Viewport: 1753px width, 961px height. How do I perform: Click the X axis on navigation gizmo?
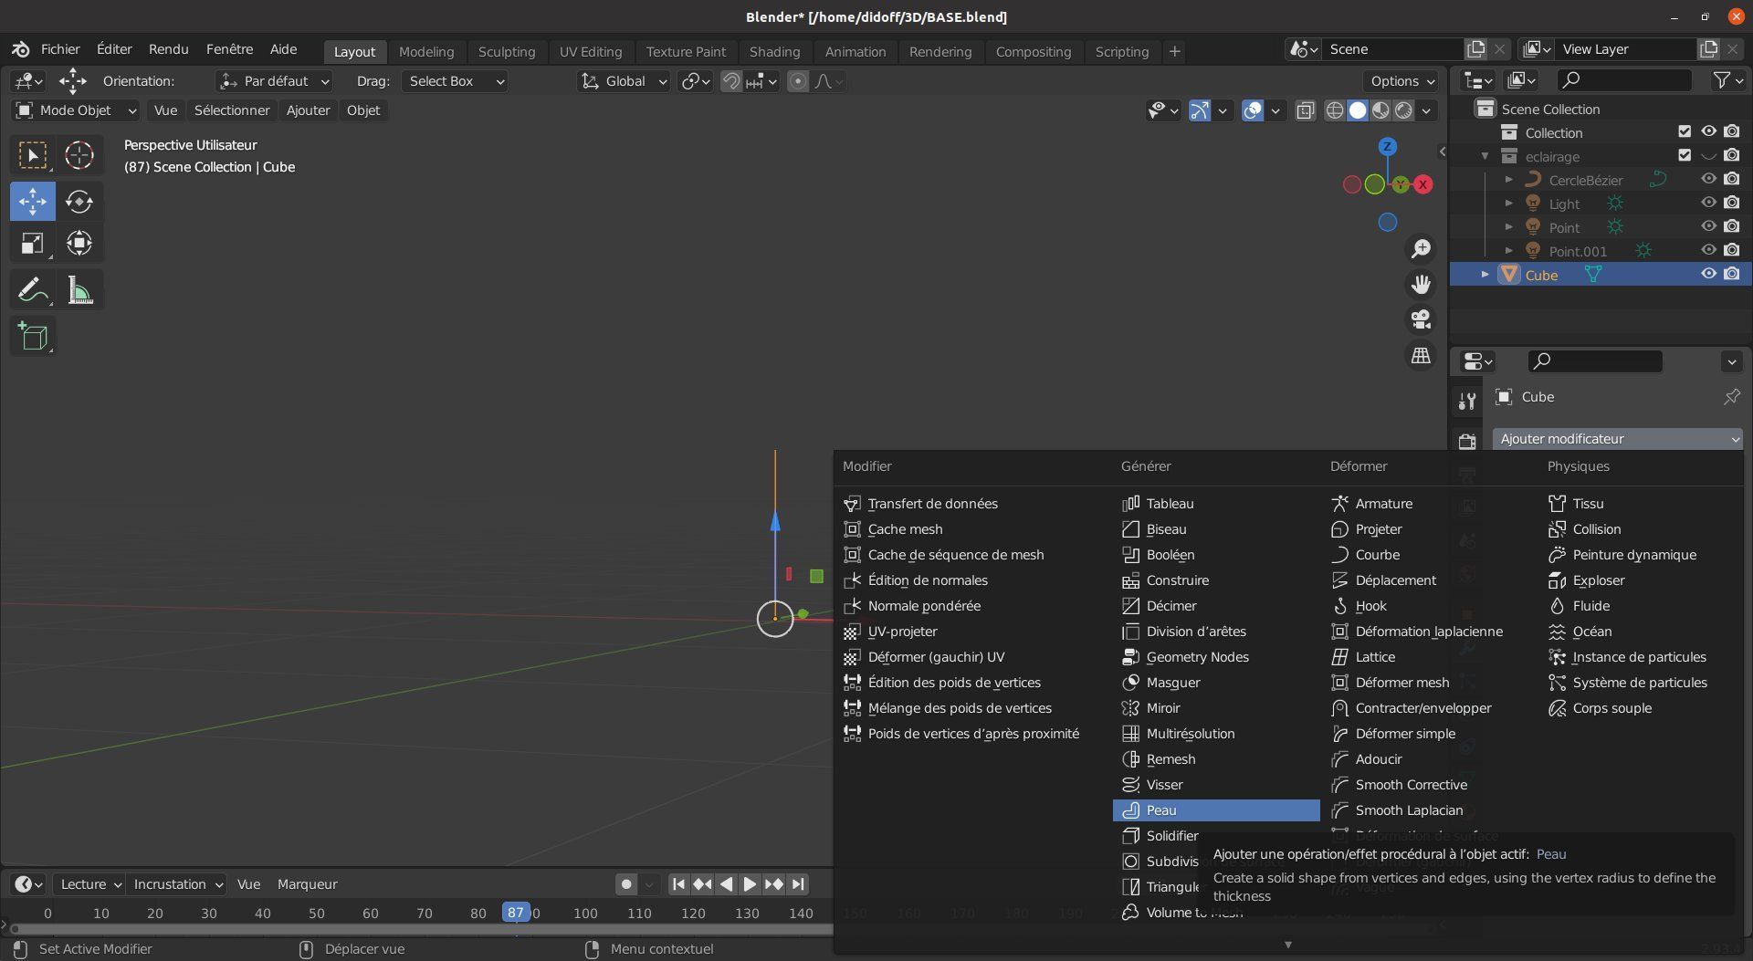[x=1422, y=184]
